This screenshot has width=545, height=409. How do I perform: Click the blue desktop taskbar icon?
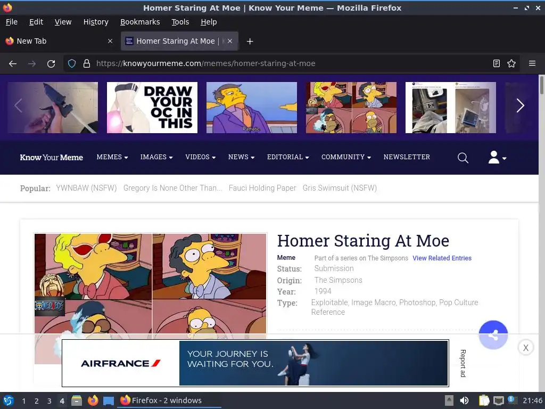coord(109,400)
